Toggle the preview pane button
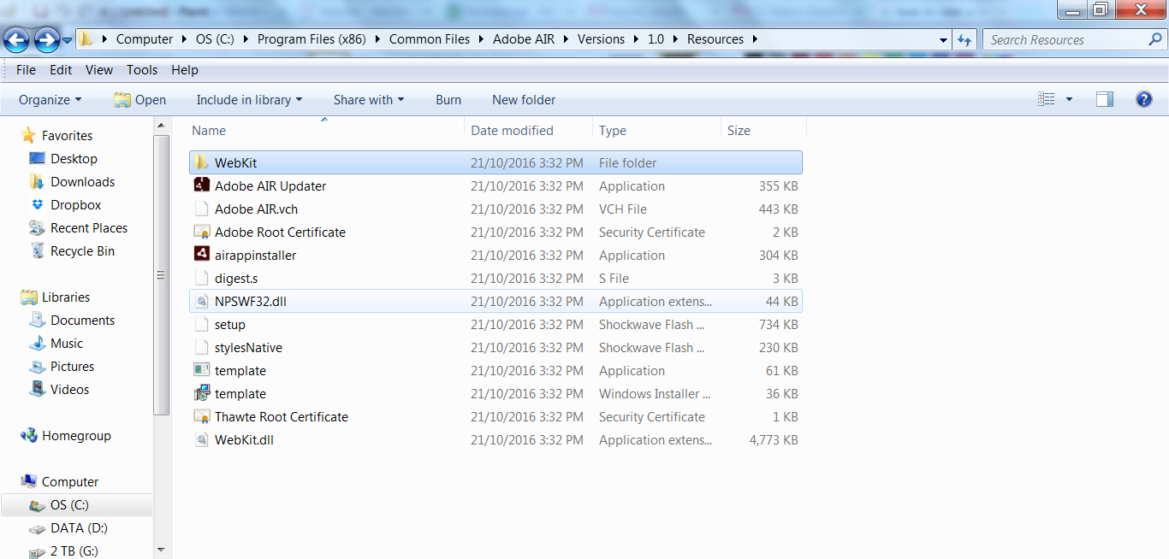Screen dimensions: 1169x559 (1105, 100)
